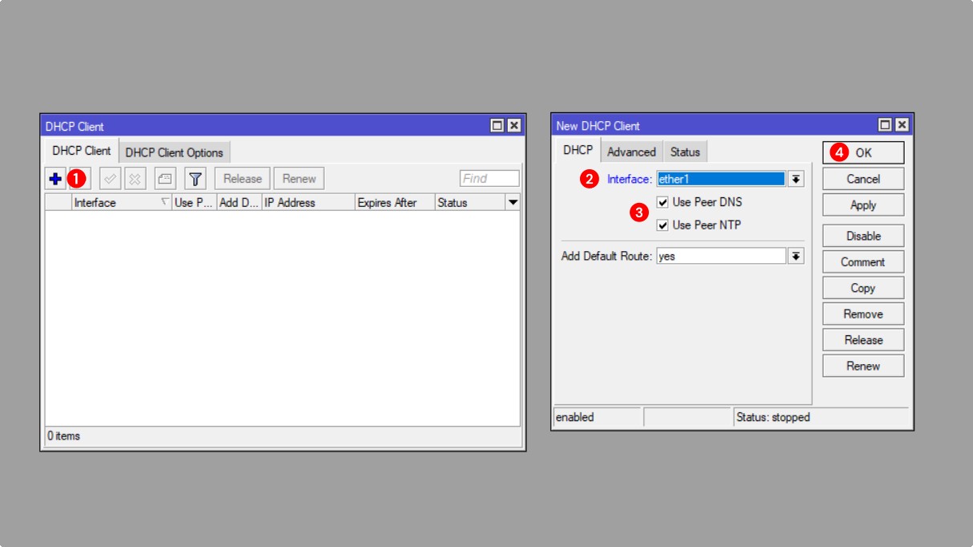Image resolution: width=973 pixels, height=547 pixels.
Task: Click the Find search field
Action: 489,179
